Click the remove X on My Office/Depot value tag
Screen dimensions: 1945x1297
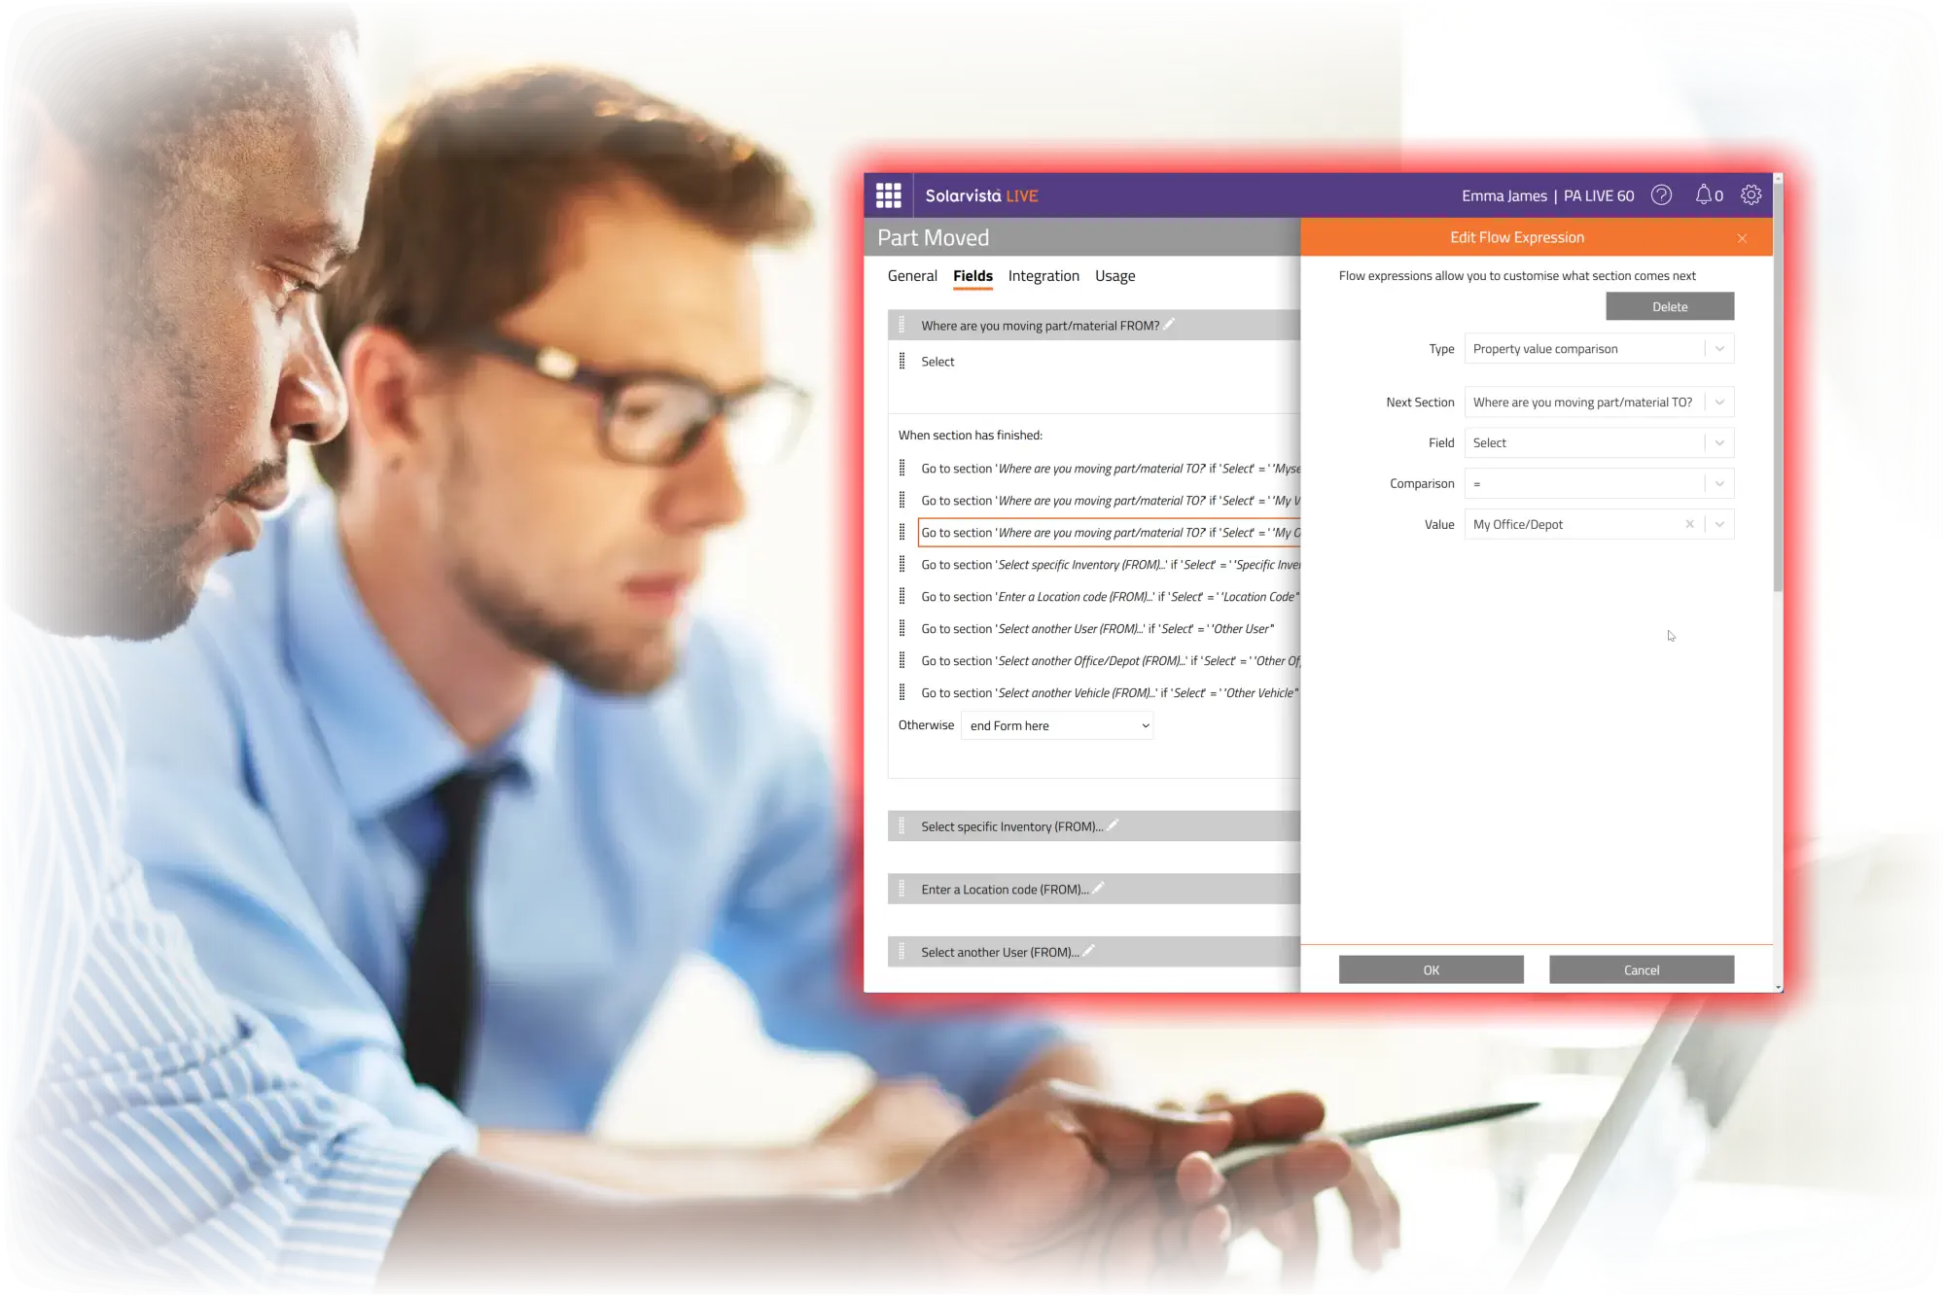click(x=1689, y=524)
